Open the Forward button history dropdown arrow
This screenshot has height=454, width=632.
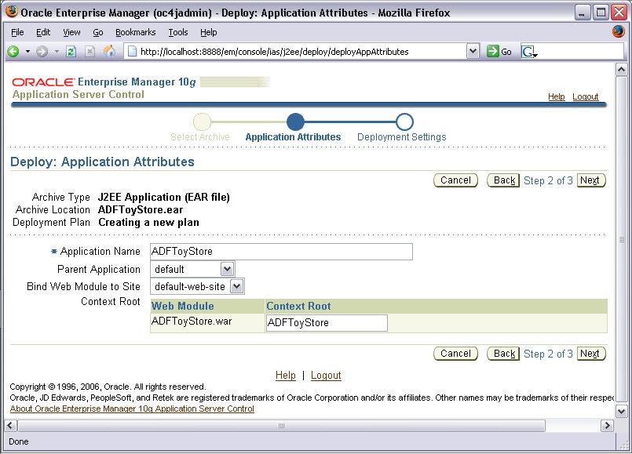click(x=57, y=52)
